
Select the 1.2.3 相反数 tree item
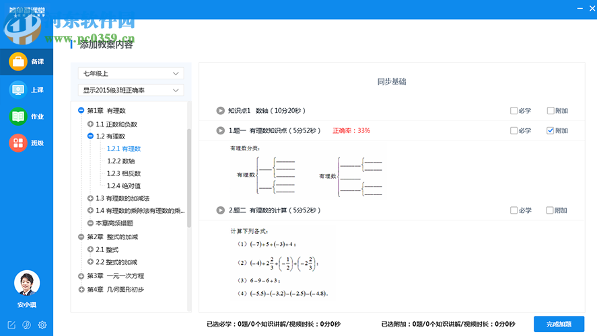(124, 173)
